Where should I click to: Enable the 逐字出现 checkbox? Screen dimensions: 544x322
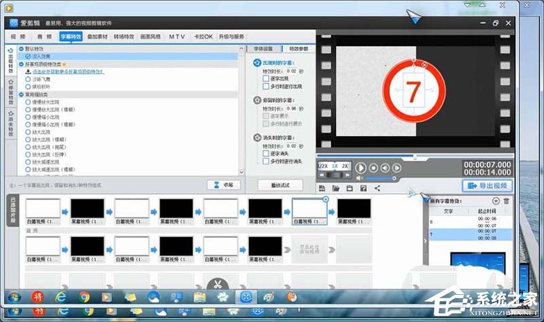click(266, 79)
